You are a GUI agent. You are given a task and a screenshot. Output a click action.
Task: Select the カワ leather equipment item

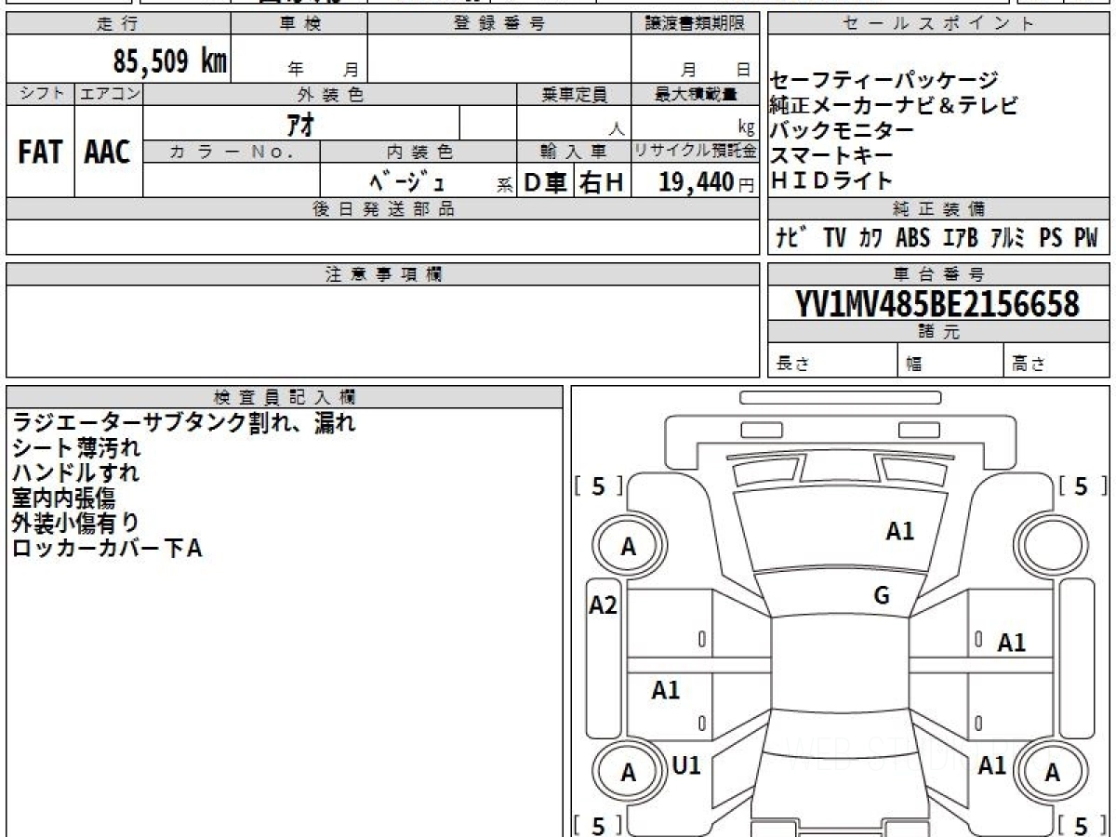(871, 238)
